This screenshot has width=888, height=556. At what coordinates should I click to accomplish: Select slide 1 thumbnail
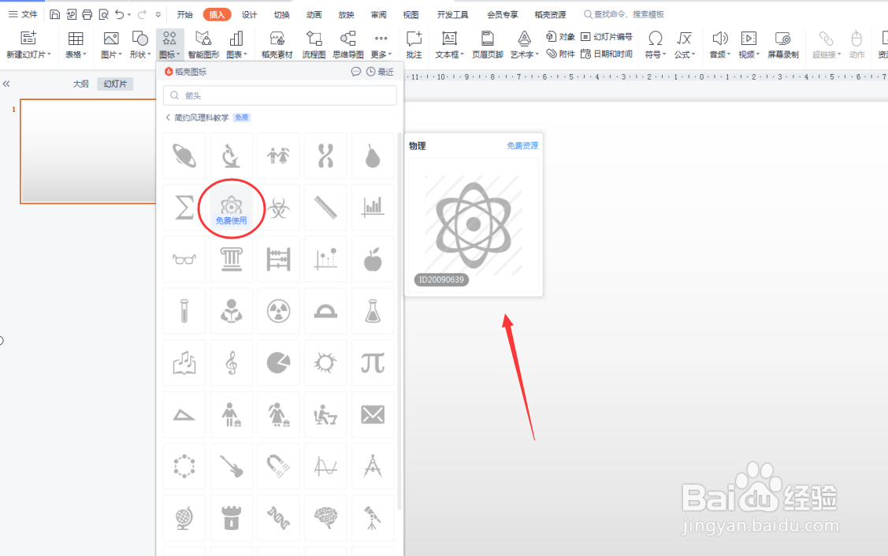(87, 151)
